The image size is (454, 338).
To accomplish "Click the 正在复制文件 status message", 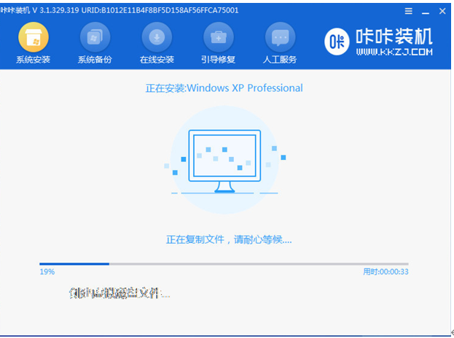I will pyautogui.click(x=224, y=239).
